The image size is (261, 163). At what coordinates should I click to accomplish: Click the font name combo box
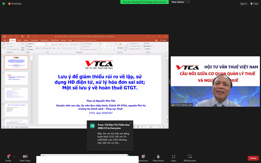41,44
